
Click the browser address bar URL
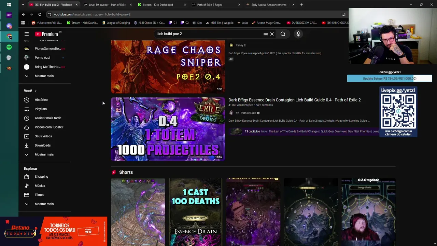pyautogui.click(x=92, y=14)
